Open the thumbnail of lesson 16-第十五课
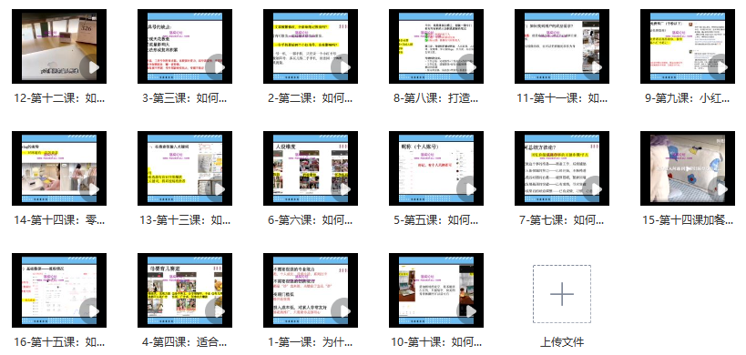The width and height of the screenshot is (746, 355). 59,290
